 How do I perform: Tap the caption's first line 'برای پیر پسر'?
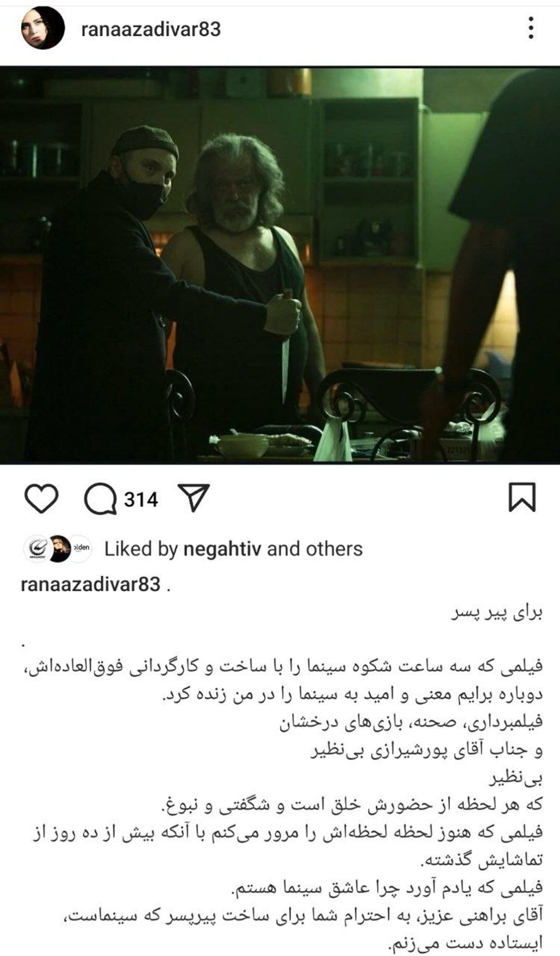pos(497,614)
